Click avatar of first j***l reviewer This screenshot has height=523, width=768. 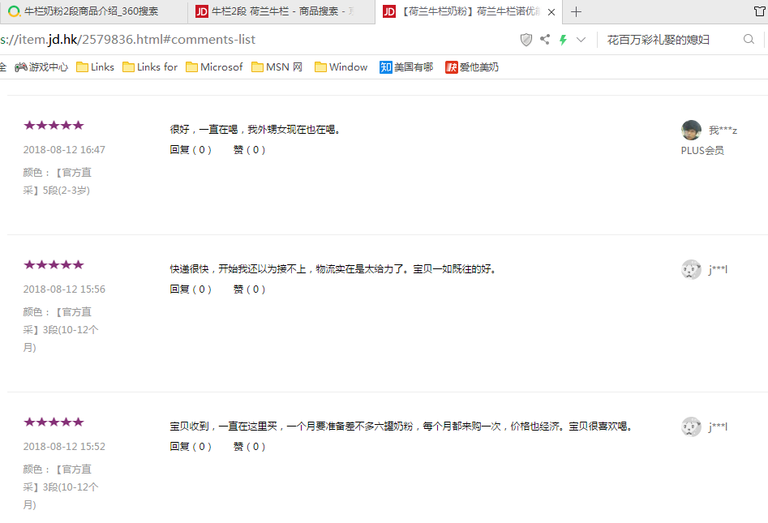point(691,269)
